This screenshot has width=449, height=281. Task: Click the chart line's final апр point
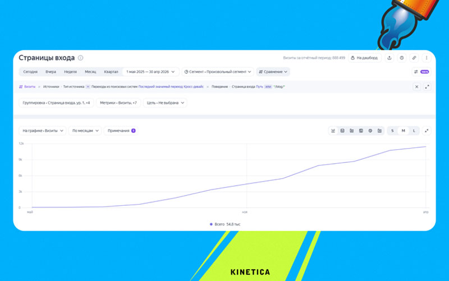click(426, 146)
